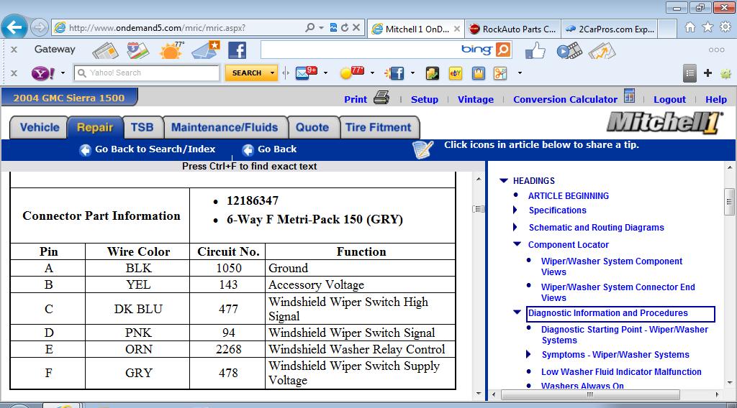Switch to the TSB tab
This screenshot has width=737, height=408.
pyautogui.click(x=143, y=128)
